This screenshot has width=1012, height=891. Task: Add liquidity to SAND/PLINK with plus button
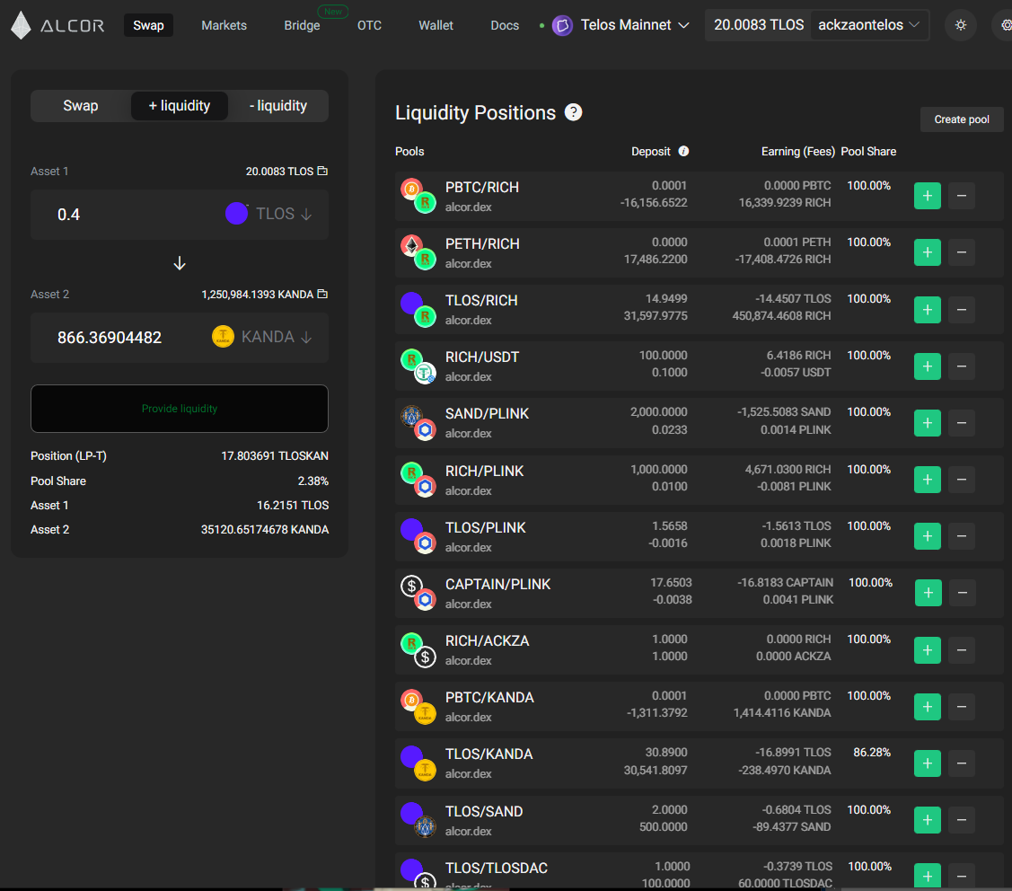(928, 423)
